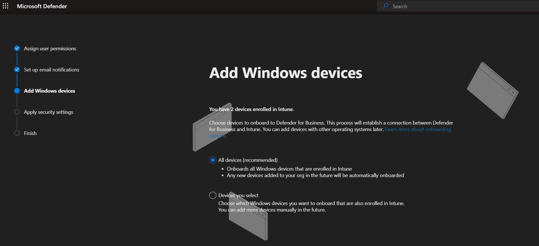Open the app launcher waffle icon

pos(5,6)
